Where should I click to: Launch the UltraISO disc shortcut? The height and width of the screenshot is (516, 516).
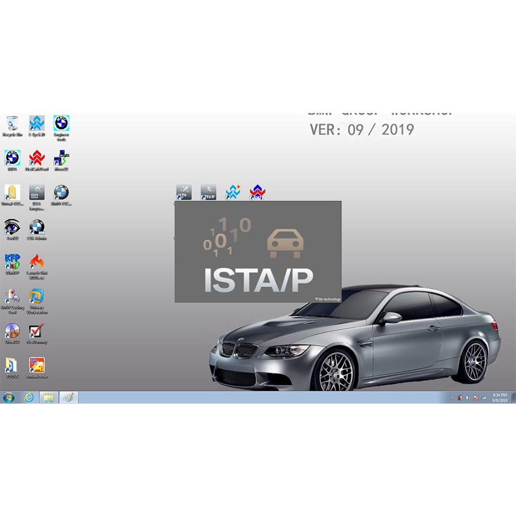(x=12, y=333)
